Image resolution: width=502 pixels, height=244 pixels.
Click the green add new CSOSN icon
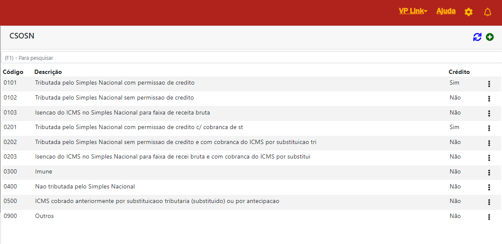490,37
